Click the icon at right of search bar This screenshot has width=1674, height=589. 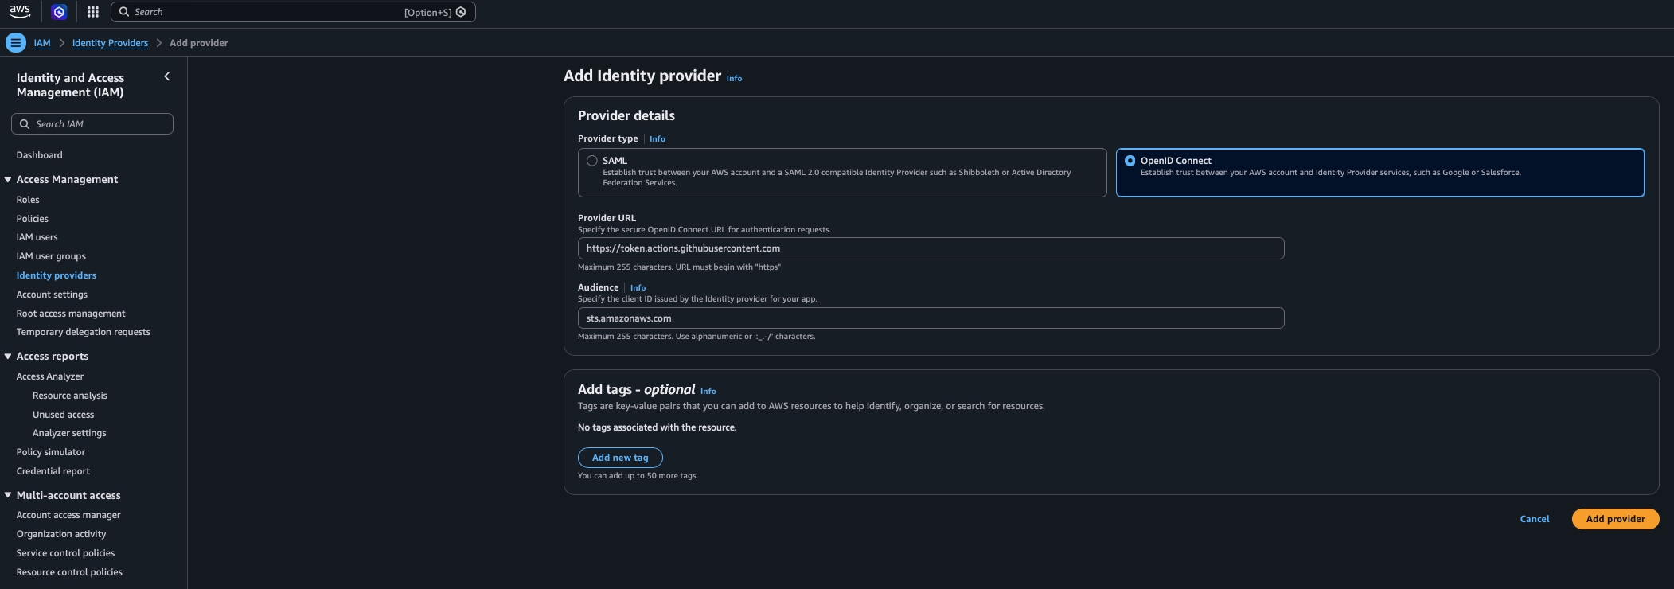461,12
